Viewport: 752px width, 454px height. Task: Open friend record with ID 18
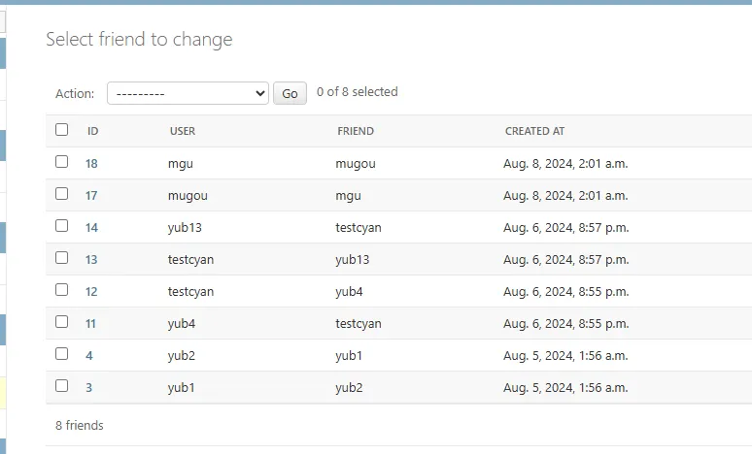(x=91, y=164)
